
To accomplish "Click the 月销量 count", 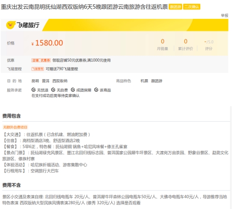I will pyautogui.click(x=163, y=41).
